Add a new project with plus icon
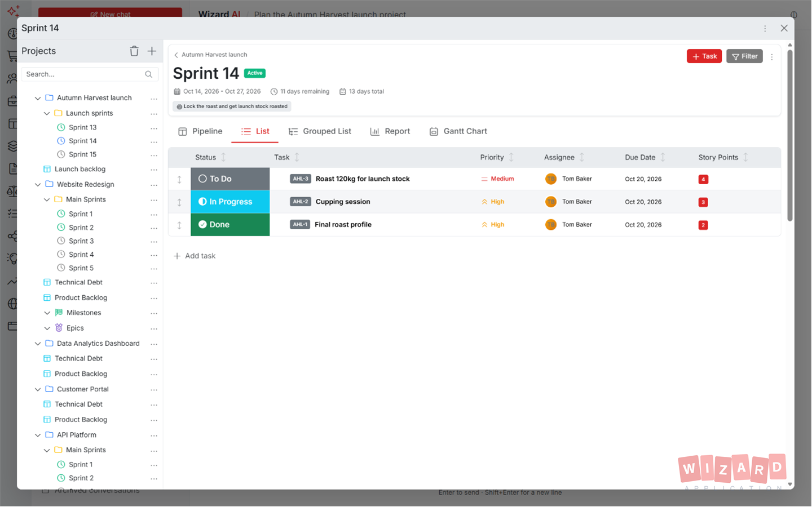This screenshot has height=507, width=812. coord(152,51)
